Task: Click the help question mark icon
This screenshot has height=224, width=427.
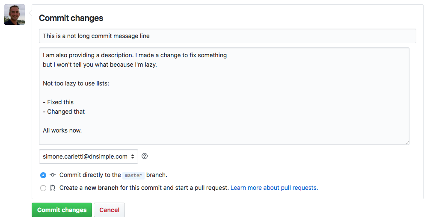Action: click(145, 156)
